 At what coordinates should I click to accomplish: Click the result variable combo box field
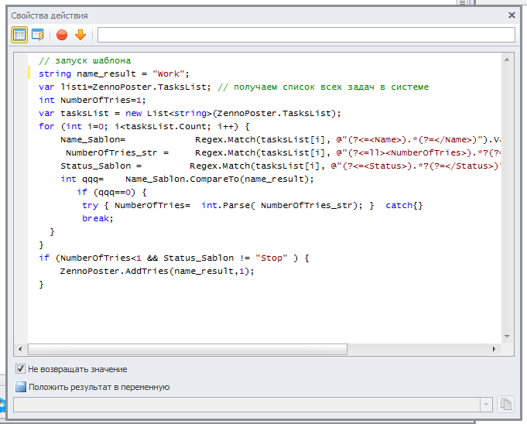(x=247, y=405)
